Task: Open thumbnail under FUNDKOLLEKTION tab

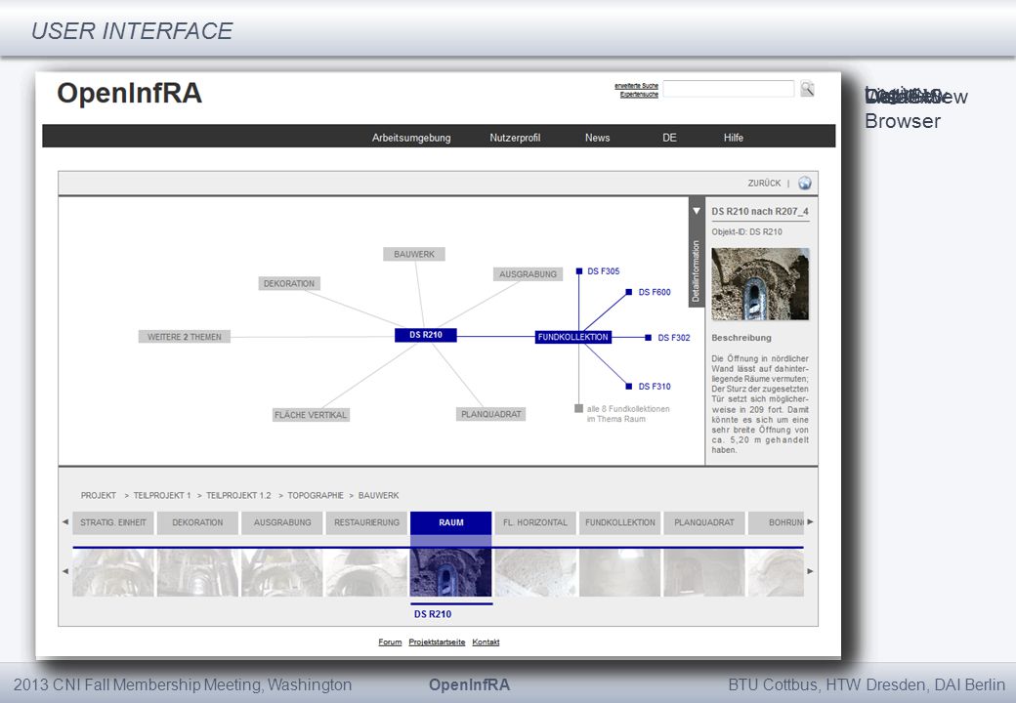Action: [620, 573]
